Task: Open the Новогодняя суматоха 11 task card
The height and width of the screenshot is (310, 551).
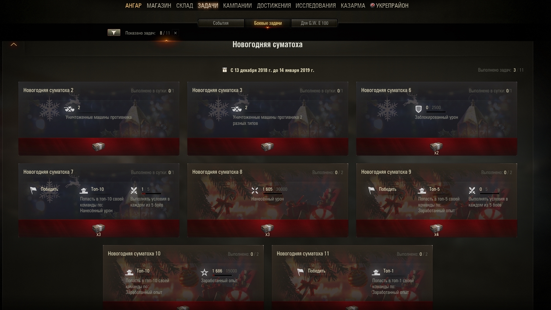Action: pyautogui.click(x=352, y=278)
